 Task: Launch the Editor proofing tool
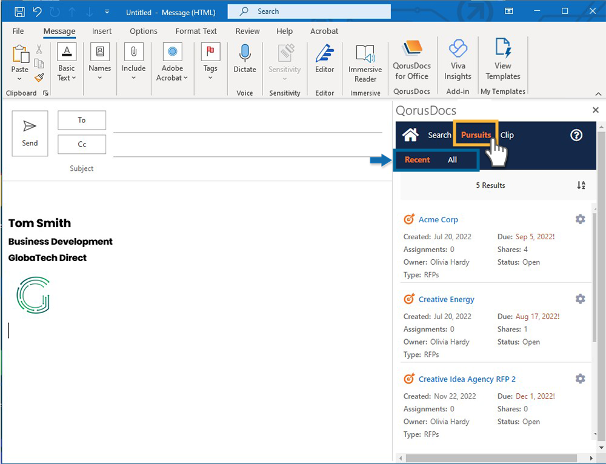[x=325, y=59]
